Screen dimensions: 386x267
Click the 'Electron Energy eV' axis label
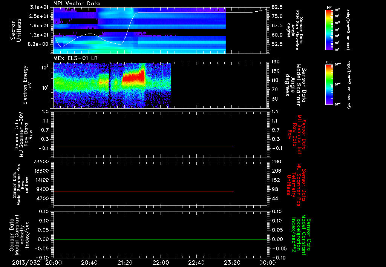click(x=27, y=85)
